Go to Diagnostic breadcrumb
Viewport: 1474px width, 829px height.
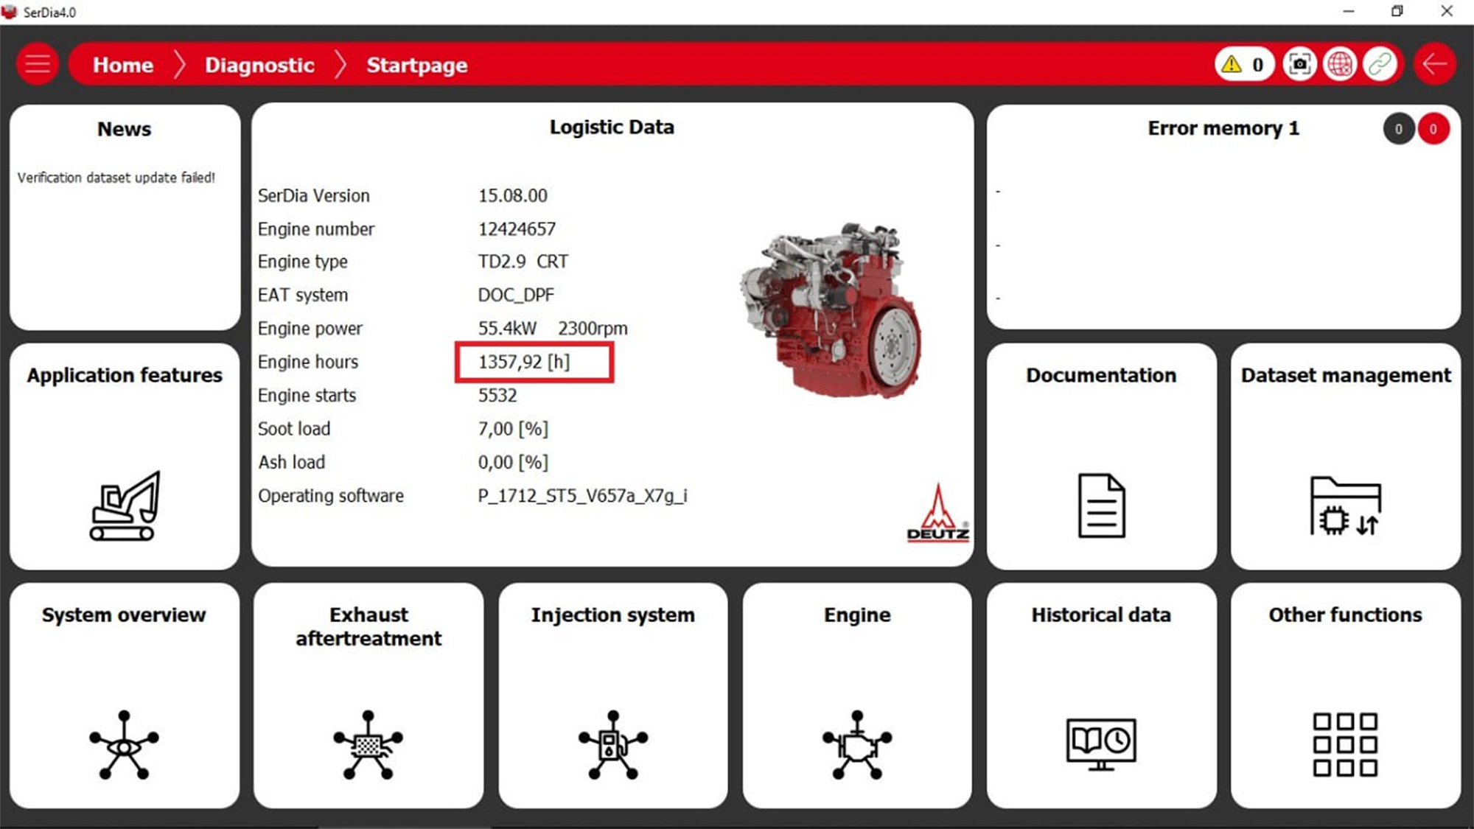(259, 65)
